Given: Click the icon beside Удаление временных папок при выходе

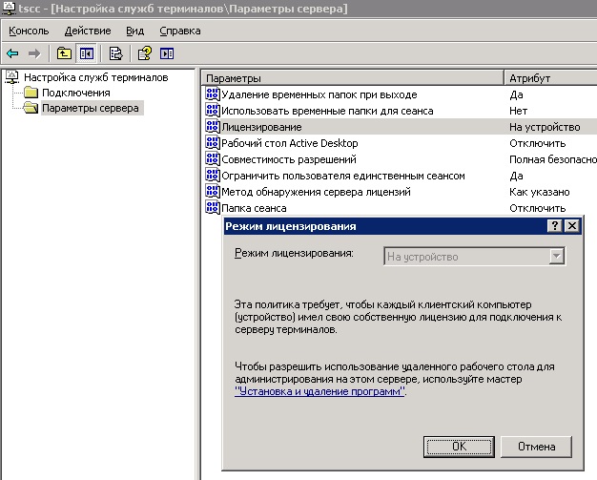Looking at the screenshot, I should [213, 94].
